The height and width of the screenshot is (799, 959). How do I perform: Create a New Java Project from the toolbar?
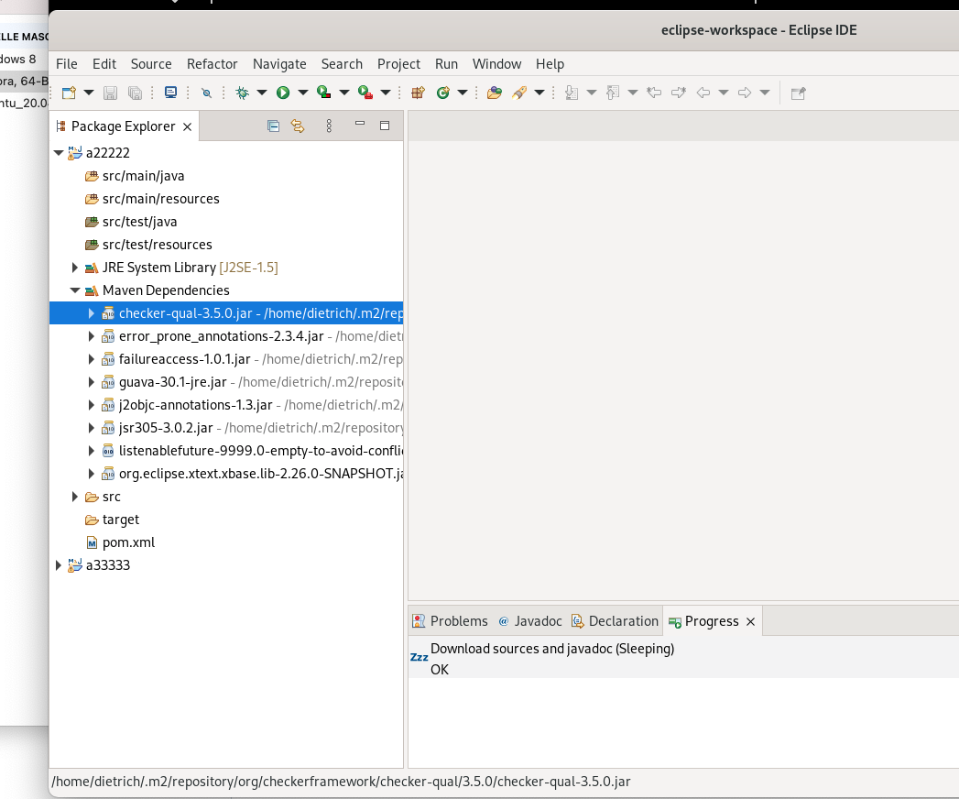coord(417,92)
